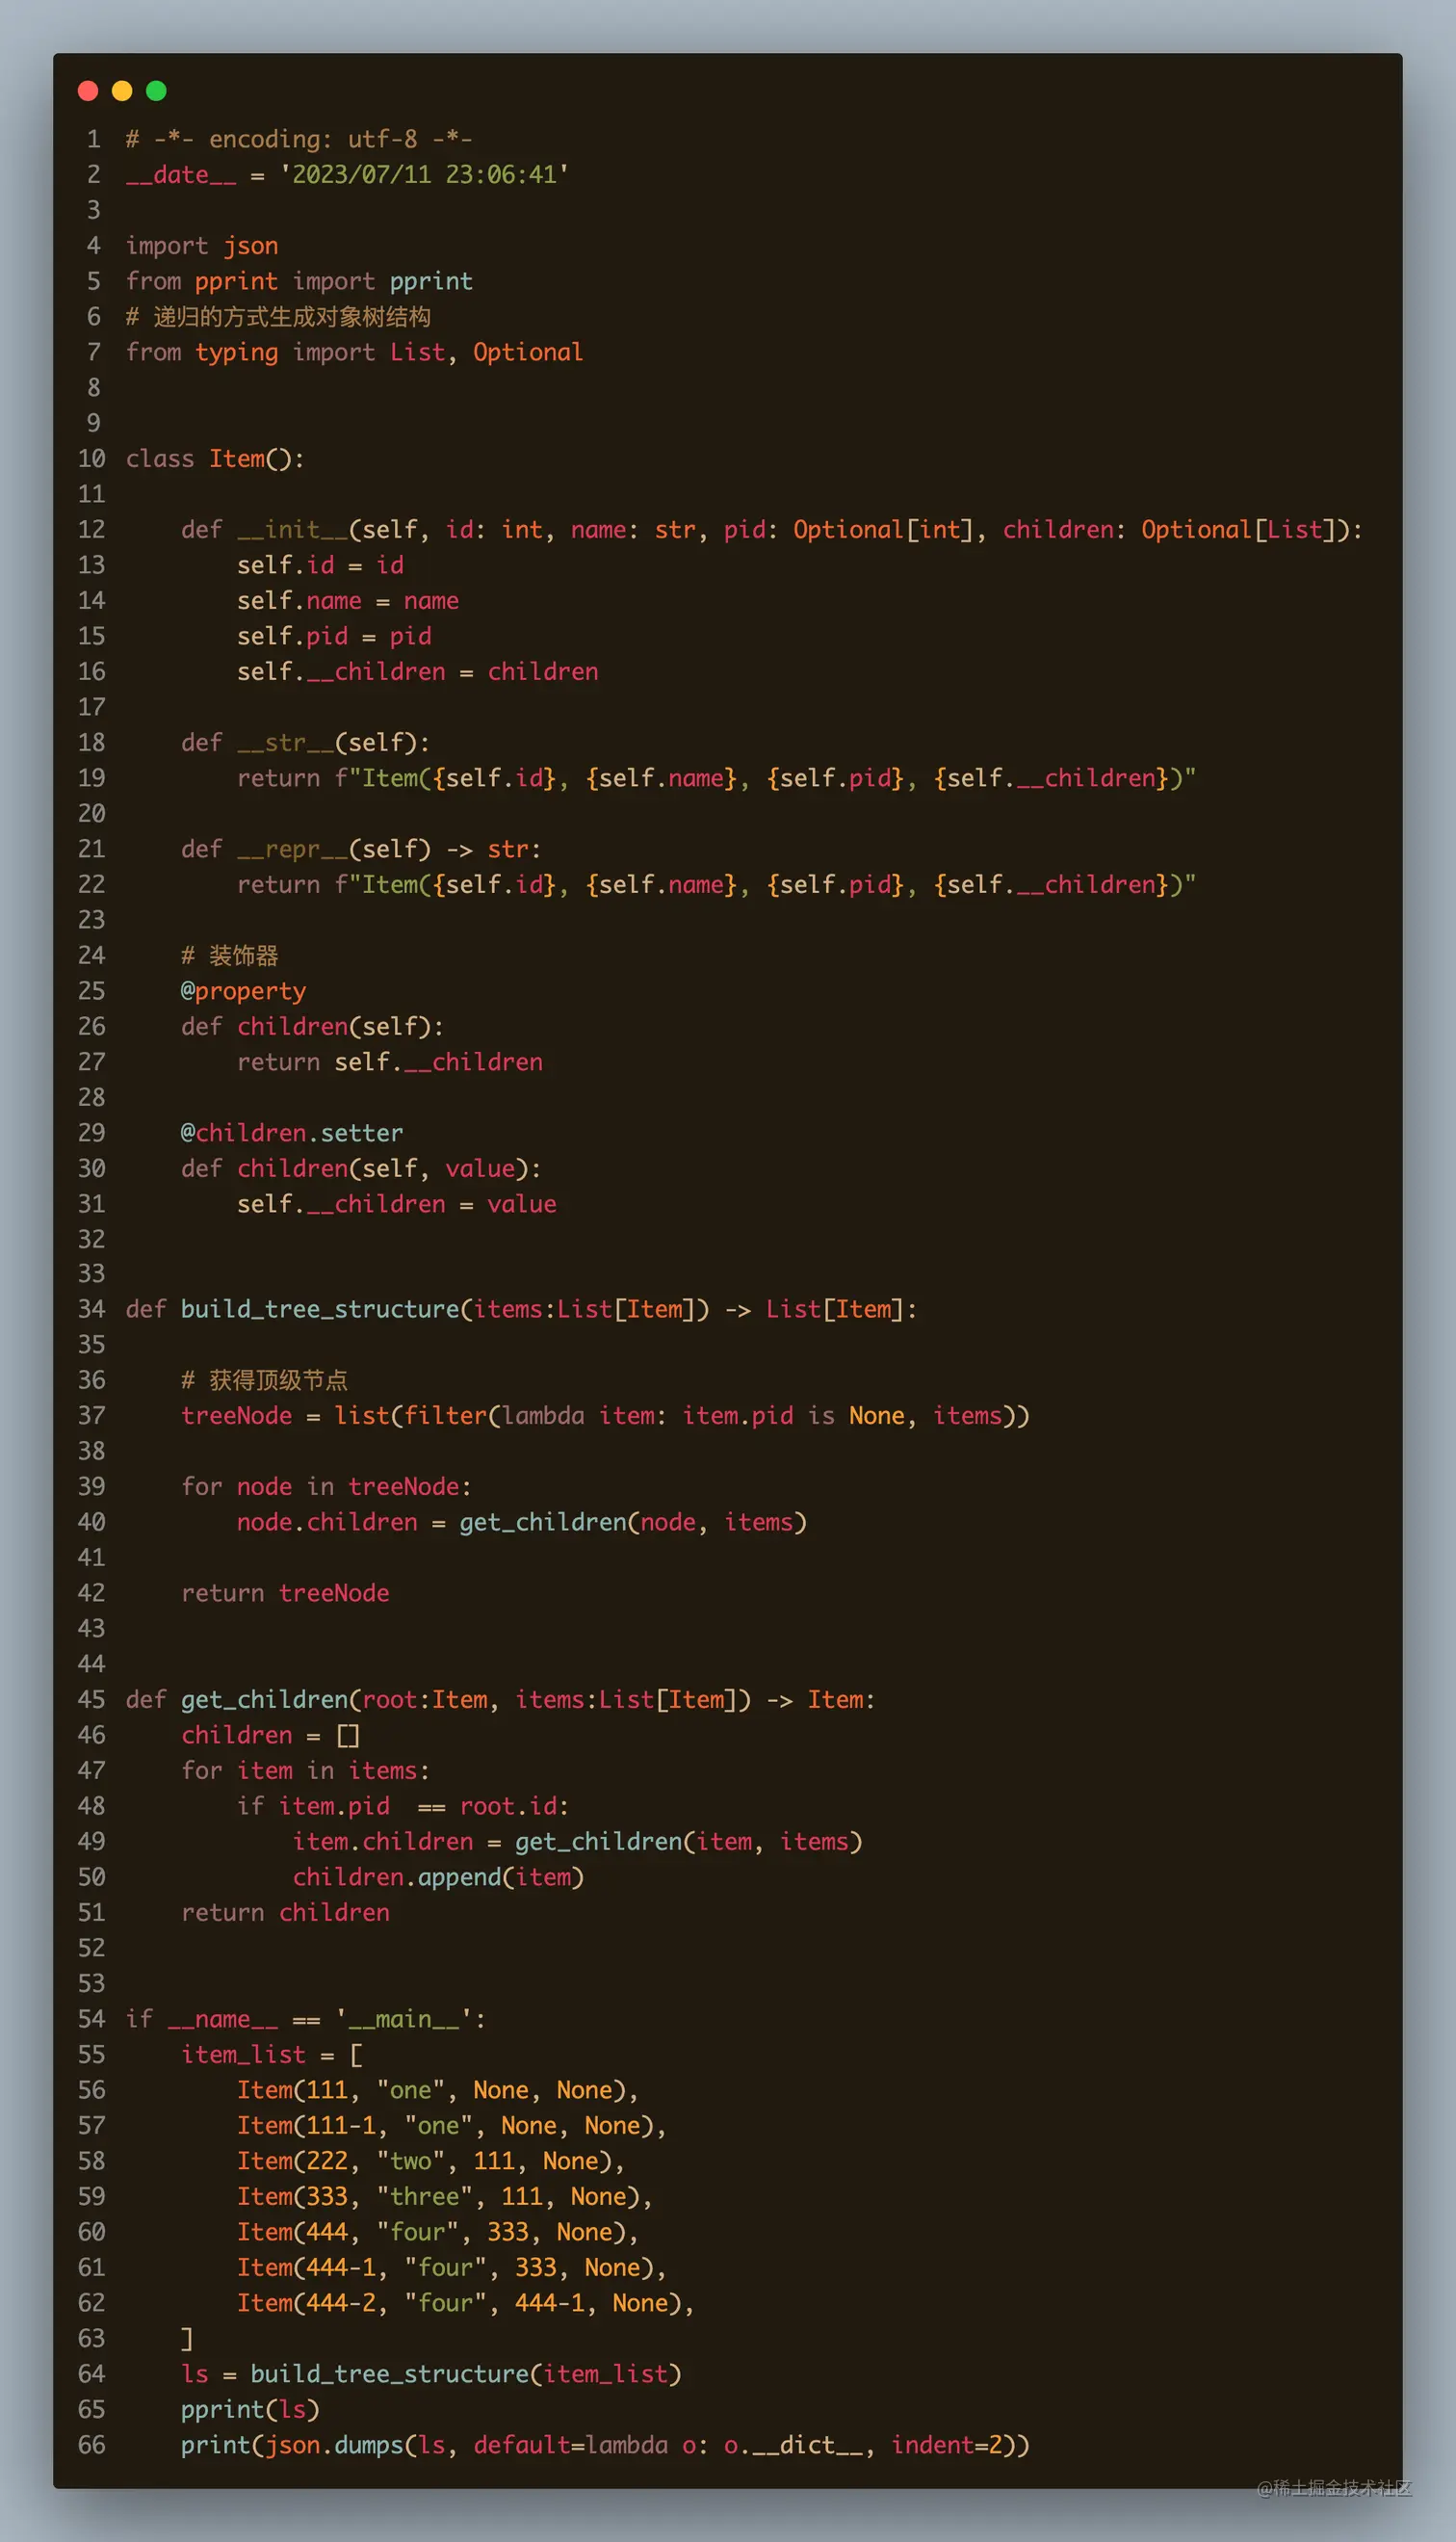
Task: Click 'for item in items:' line
Action: [x=305, y=1771]
